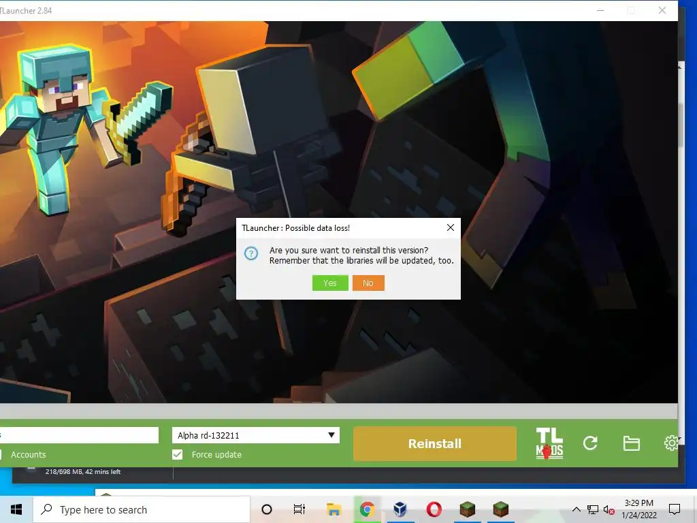The width and height of the screenshot is (697, 523).
Task: Close the Possible data loss dialog
Action: (451, 227)
